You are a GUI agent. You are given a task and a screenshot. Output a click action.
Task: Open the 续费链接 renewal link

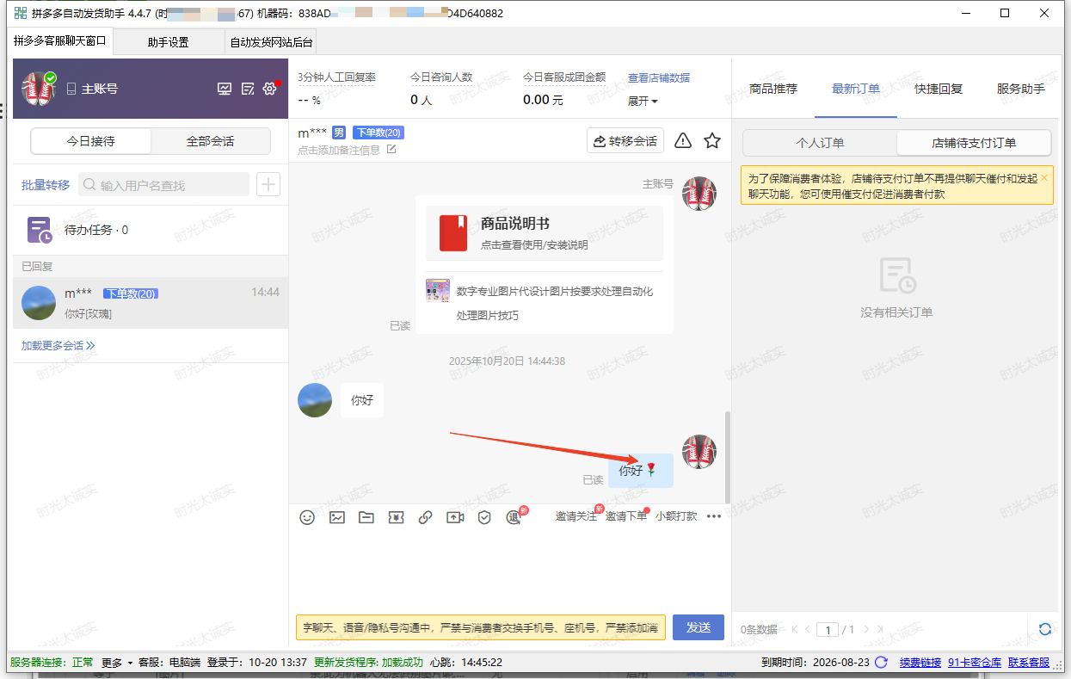point(920,663)
